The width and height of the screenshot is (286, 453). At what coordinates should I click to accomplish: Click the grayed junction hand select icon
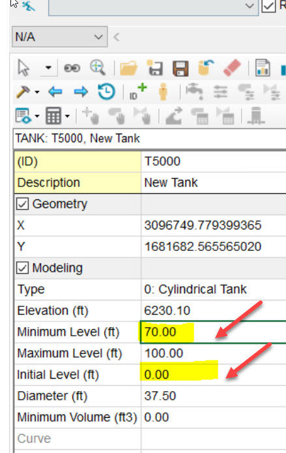pyautogui.click(x=91, y=115)
